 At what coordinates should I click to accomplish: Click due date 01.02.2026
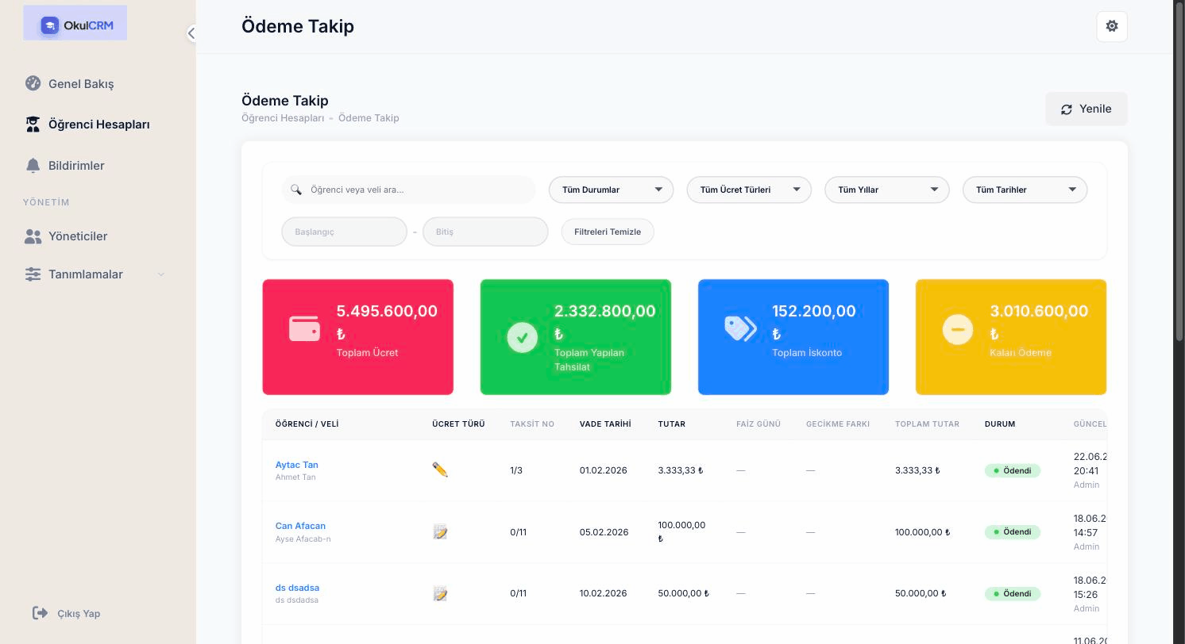click(x=604, y=470)
